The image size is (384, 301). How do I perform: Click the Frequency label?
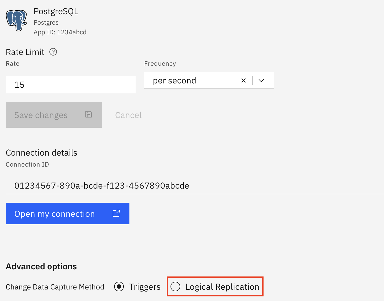[160, 64]
